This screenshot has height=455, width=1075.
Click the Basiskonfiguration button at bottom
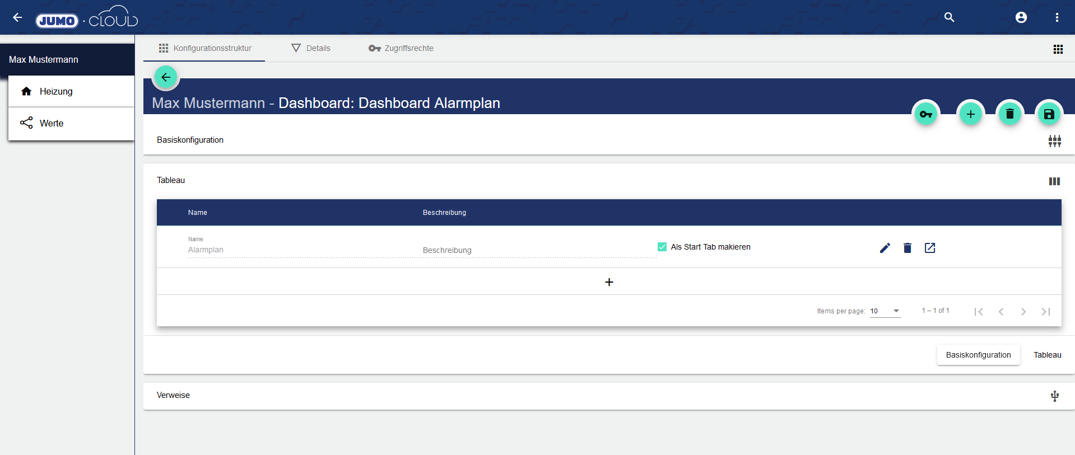[978, 355]
